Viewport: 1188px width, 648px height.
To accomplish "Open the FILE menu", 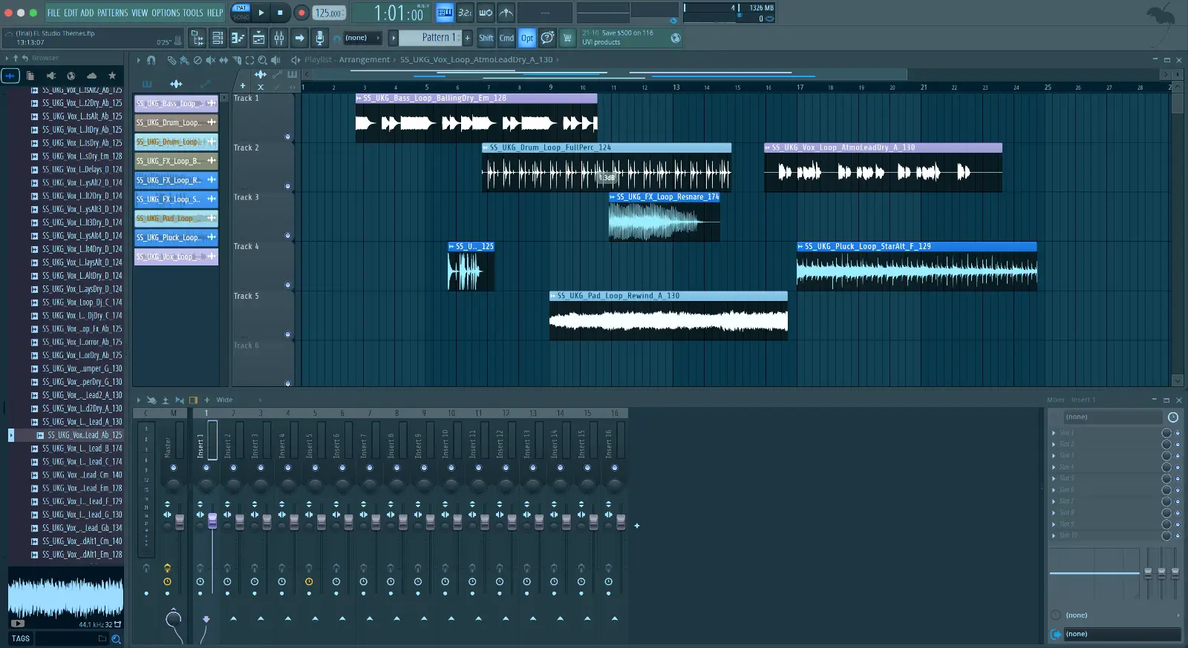I will tap(53, 13).
